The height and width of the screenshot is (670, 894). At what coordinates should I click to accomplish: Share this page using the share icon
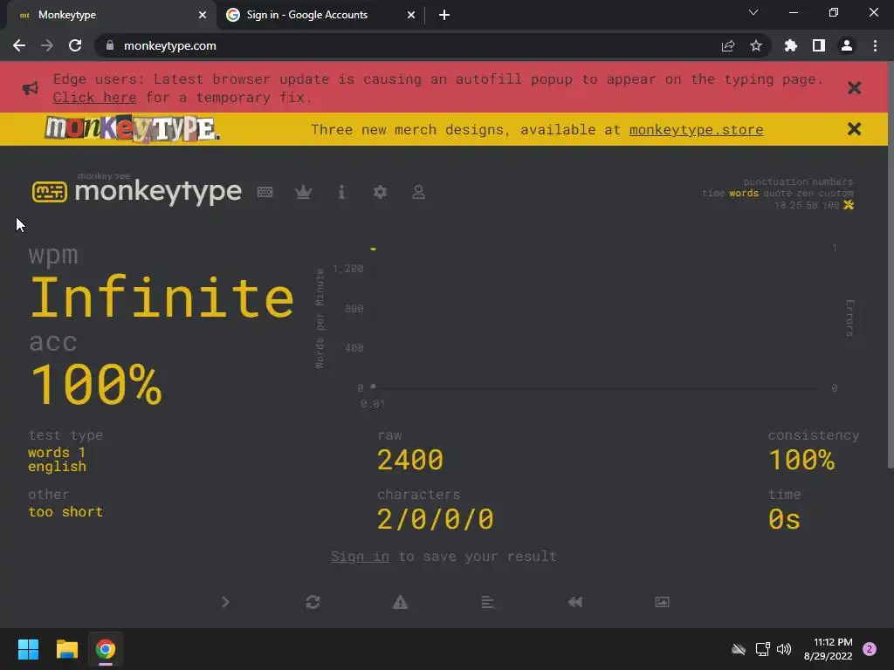point(728,45)
